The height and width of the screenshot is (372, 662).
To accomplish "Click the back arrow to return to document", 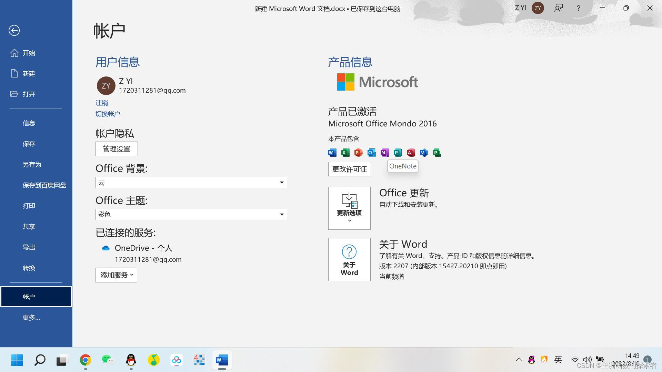I will tap(14, 30).
